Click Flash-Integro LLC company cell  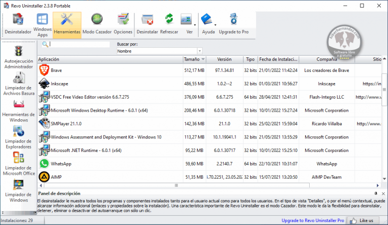click(327, 97)
